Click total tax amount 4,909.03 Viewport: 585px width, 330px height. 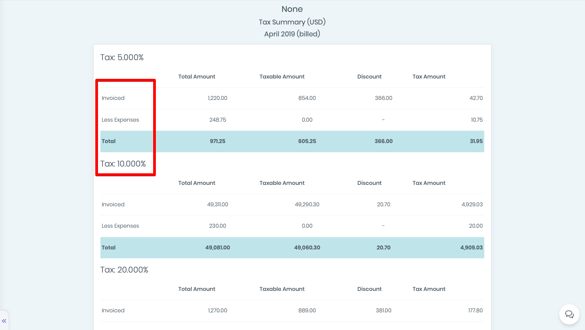471,248
